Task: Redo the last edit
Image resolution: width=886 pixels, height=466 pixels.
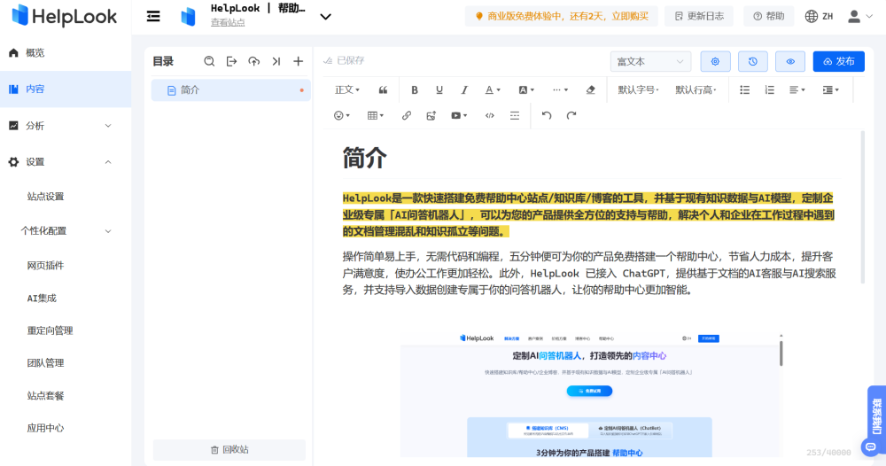Action: (x=571, y=115)
